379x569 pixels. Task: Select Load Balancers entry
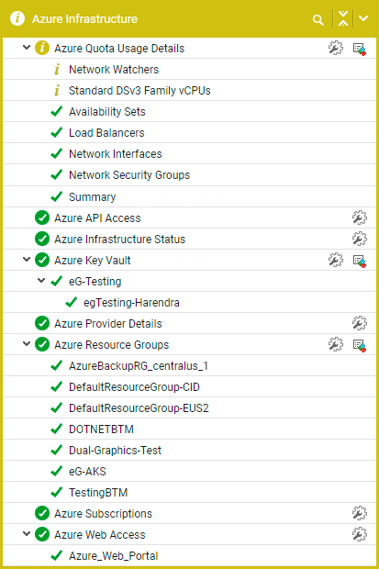coord(106,133)
